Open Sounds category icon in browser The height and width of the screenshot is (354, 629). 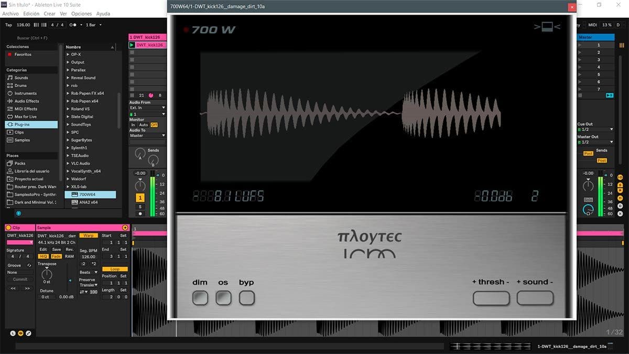9,78
